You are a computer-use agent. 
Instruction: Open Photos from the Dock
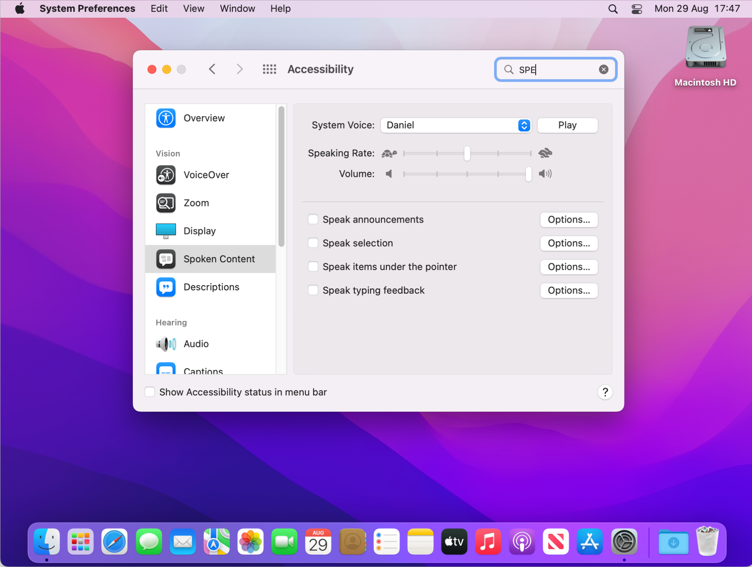pos(251,542)
